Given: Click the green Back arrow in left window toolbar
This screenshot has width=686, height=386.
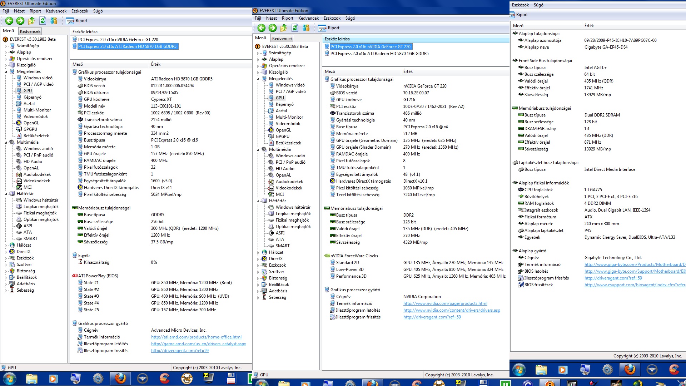Looking at the screenshot, I should coord(9,21).
